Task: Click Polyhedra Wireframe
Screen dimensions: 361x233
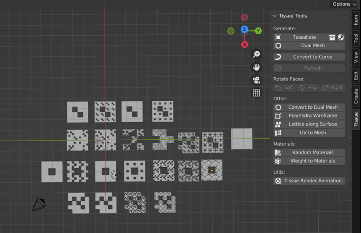Action: point(309,116)
